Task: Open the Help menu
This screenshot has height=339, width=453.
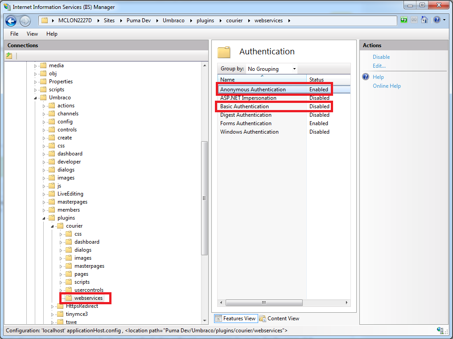Action: point(52,34)
